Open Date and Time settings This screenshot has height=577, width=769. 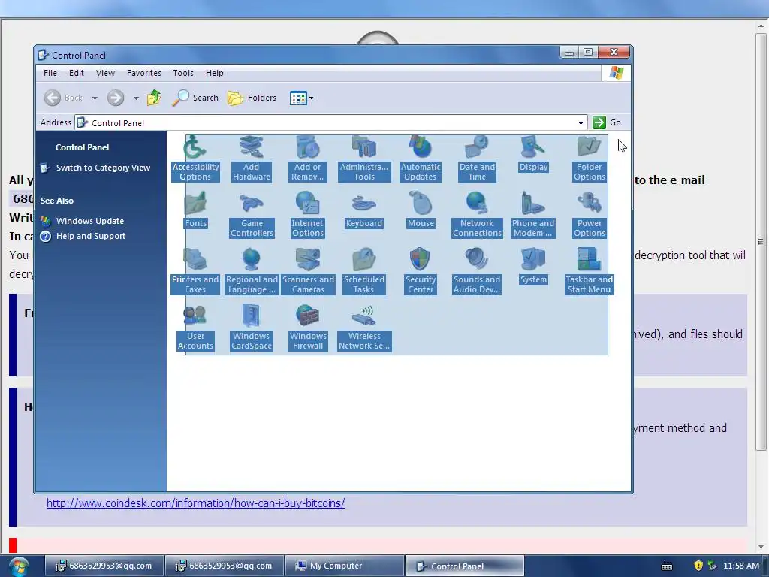click(477, 158)
